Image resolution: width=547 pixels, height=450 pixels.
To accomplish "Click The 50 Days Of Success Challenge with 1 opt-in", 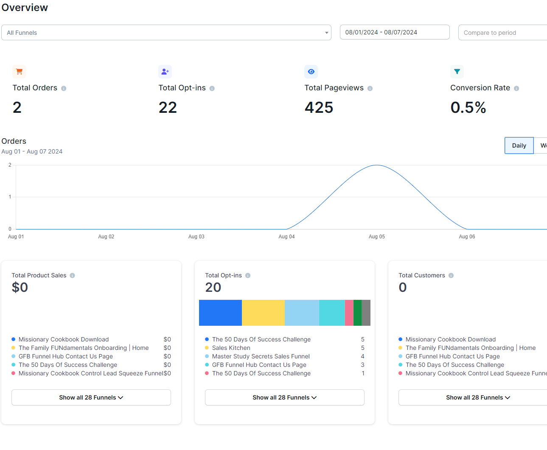I will (x=261, y=373).
